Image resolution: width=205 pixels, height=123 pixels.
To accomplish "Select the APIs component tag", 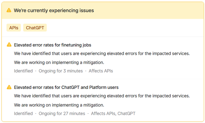I will click(x=14, y=28).
